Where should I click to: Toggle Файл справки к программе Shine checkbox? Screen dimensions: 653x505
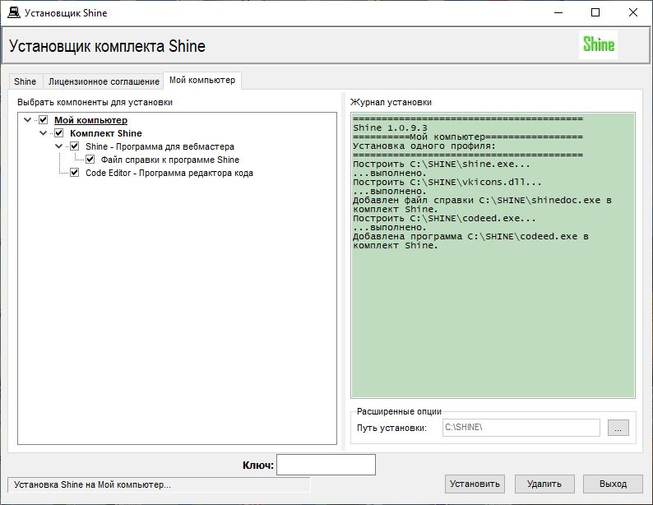(90, 160)
